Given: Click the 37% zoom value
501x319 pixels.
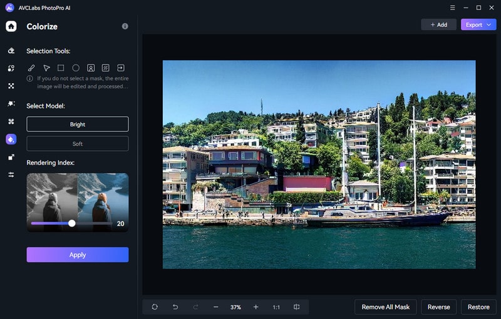Looking at the screenshot, I should click(x=236, y=307).
